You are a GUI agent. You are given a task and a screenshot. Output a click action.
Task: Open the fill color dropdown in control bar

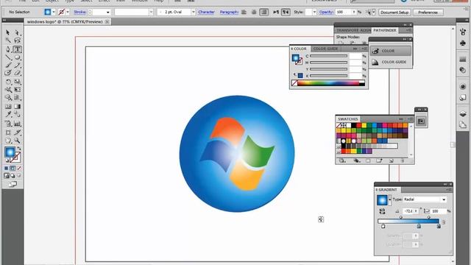click(54, 12)
